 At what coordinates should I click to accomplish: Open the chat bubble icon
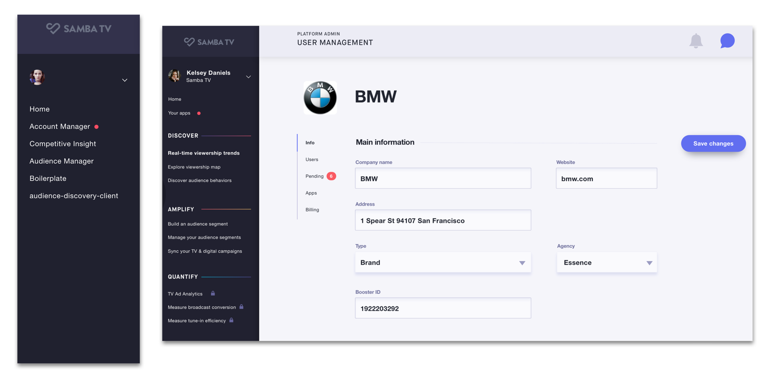click(x=727, y=41)
